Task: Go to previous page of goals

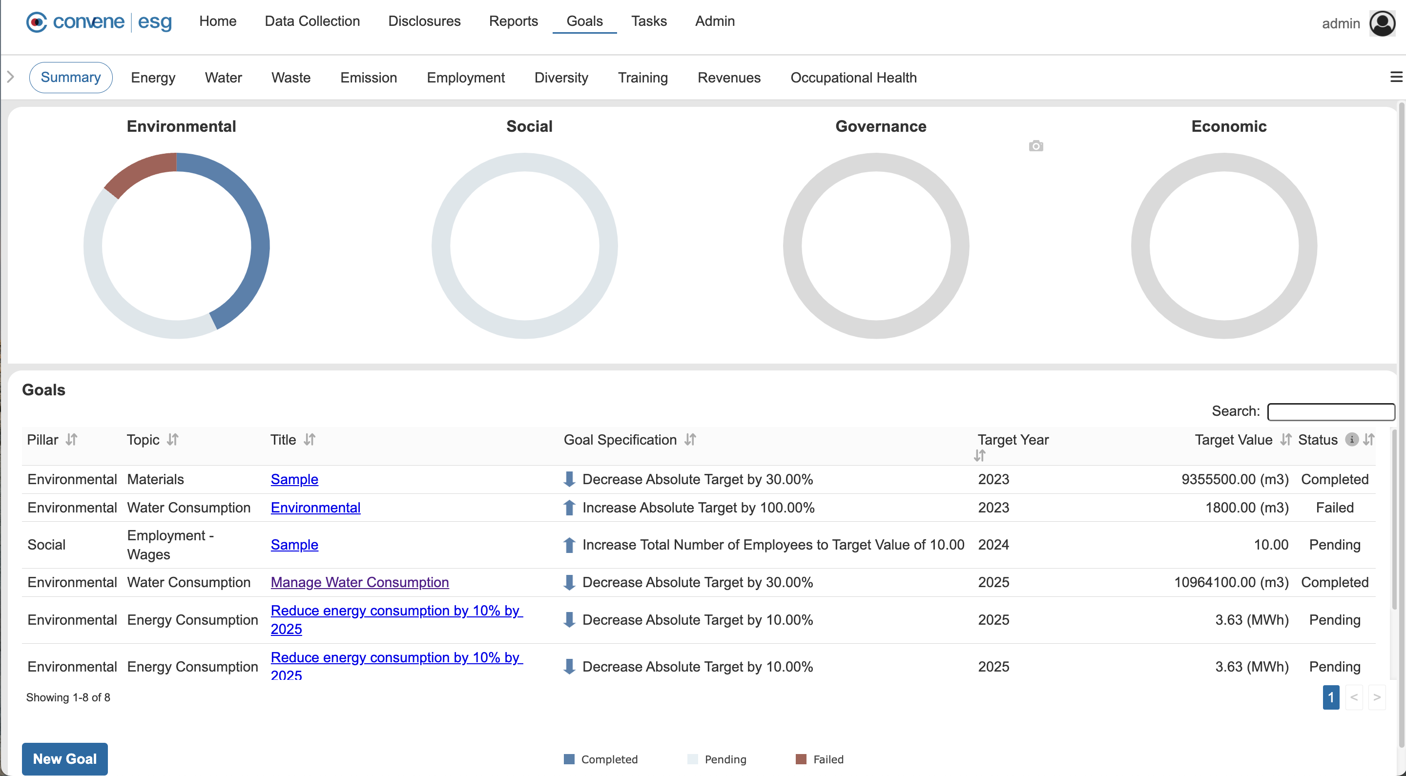Action: point(1354,697)
